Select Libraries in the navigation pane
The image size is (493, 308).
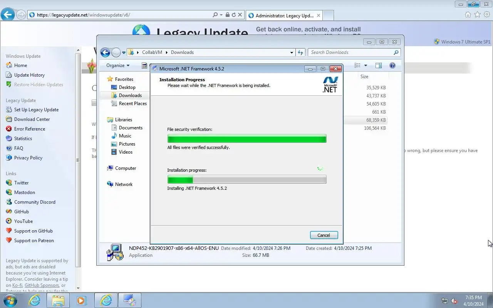[x=123, y=120]
